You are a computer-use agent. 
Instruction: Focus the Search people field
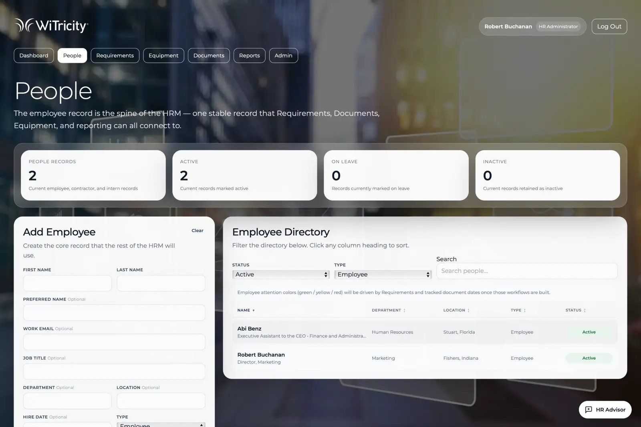point(527,271)
